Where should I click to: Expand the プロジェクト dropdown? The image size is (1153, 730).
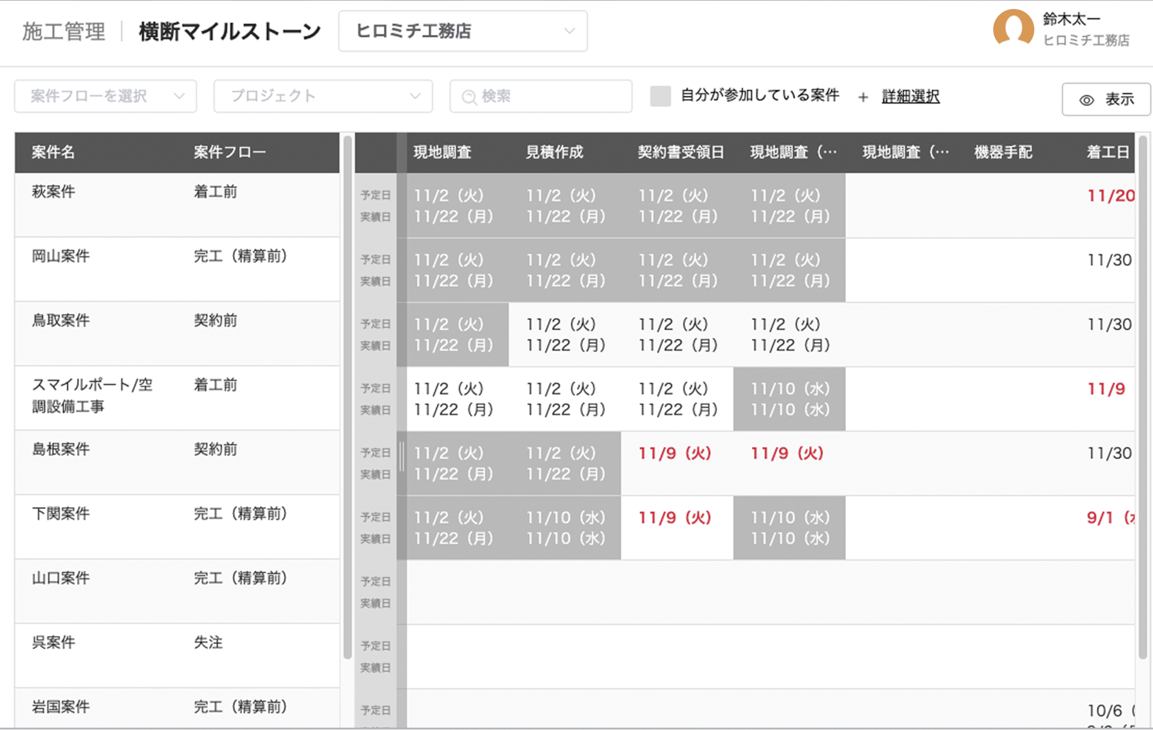[323, 96]
